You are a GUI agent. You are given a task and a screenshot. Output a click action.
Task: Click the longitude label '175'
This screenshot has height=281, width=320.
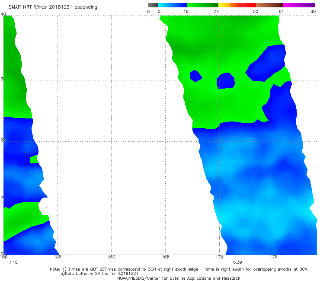(x=273, y=257)
